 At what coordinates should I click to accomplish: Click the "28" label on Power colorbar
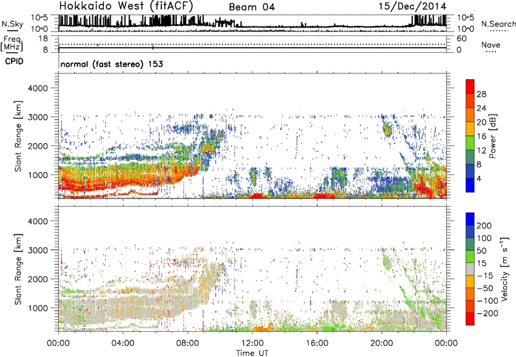(481, 94)
